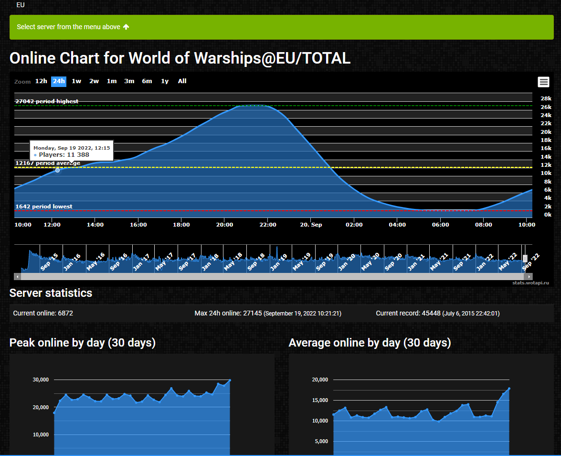The width and height of the screenshot is (561, 456).
Task: Select EU server from the menu
Action: point(21,5)
